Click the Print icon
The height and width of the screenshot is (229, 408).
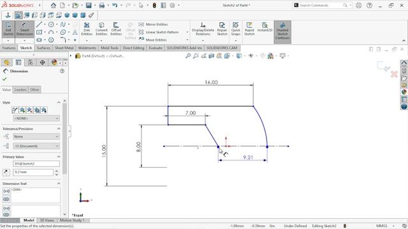102,5
